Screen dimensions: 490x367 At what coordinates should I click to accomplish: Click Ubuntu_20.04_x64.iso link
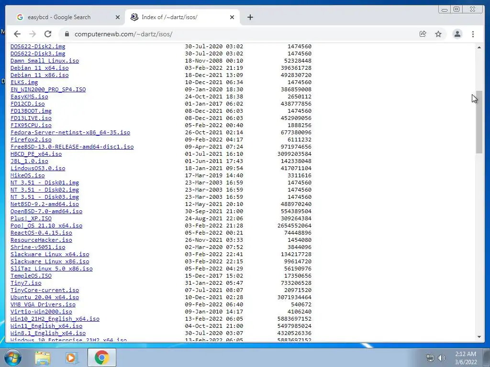(x=45, y=298)
